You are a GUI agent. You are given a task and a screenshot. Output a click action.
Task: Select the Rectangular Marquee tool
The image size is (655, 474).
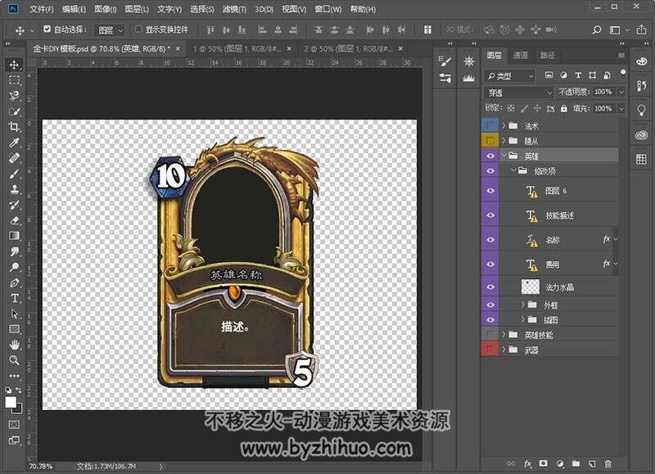coord(14,80)
